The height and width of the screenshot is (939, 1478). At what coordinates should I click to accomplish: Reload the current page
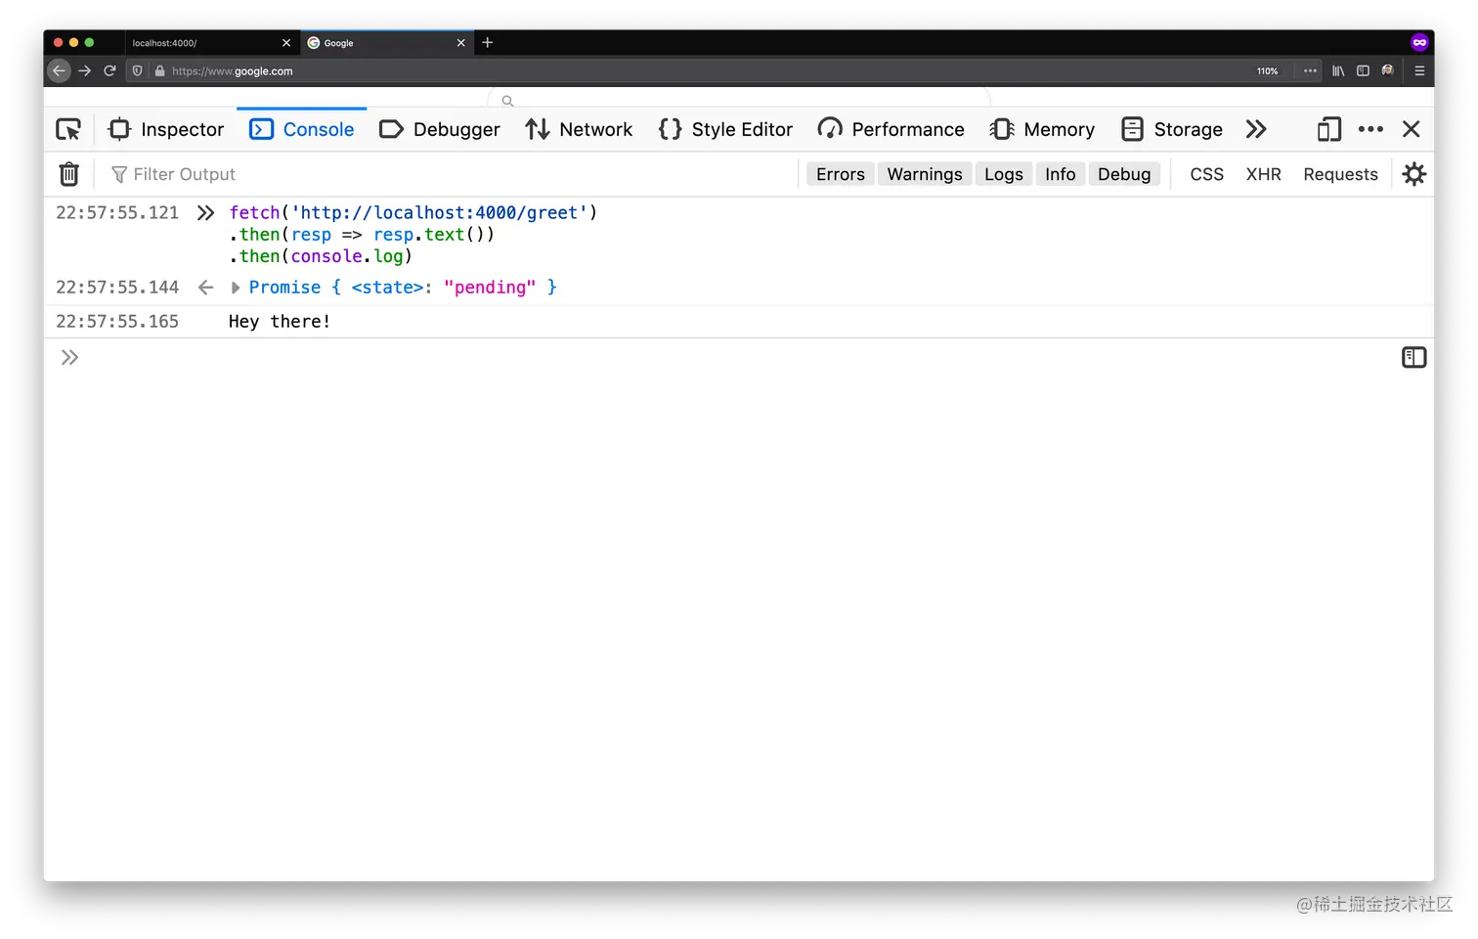tap(109, 71)
